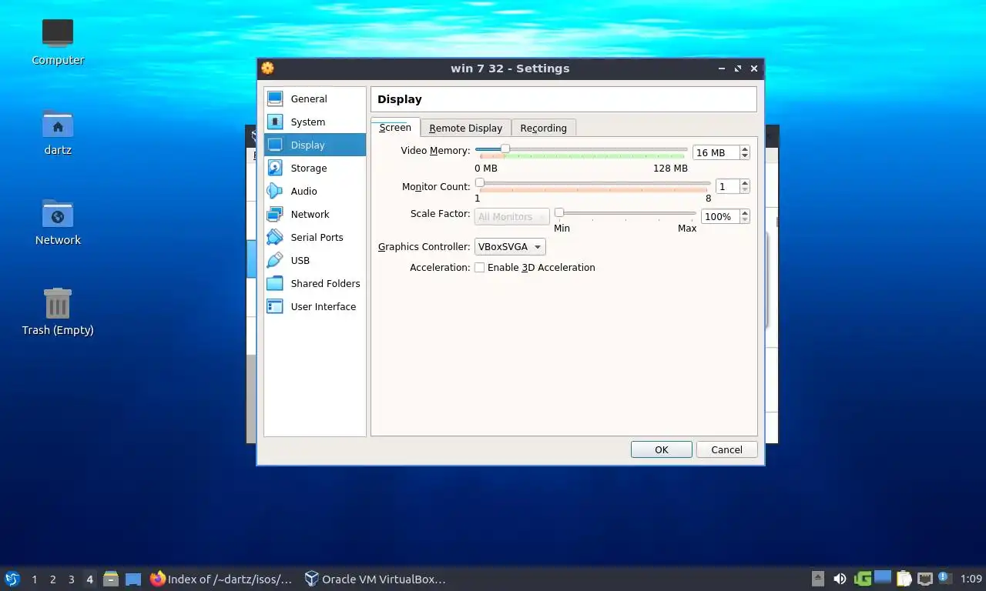Image resolution: width=986 pixels, height=591 pixels.
Task: Activate Oracle VM VirtualBox taskbar entry
Action: pyautogui.click(x=375, y=579)
